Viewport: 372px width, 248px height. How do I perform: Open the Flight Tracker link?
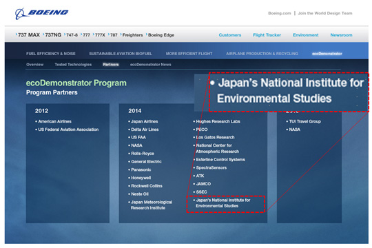tap(267, 35)
